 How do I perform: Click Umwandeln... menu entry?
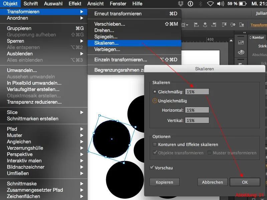[x=44, y=70]
